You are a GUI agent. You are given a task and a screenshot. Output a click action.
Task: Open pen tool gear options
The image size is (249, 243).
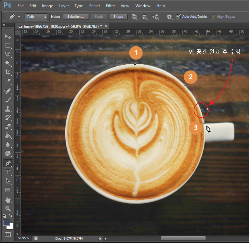(170, 17)
